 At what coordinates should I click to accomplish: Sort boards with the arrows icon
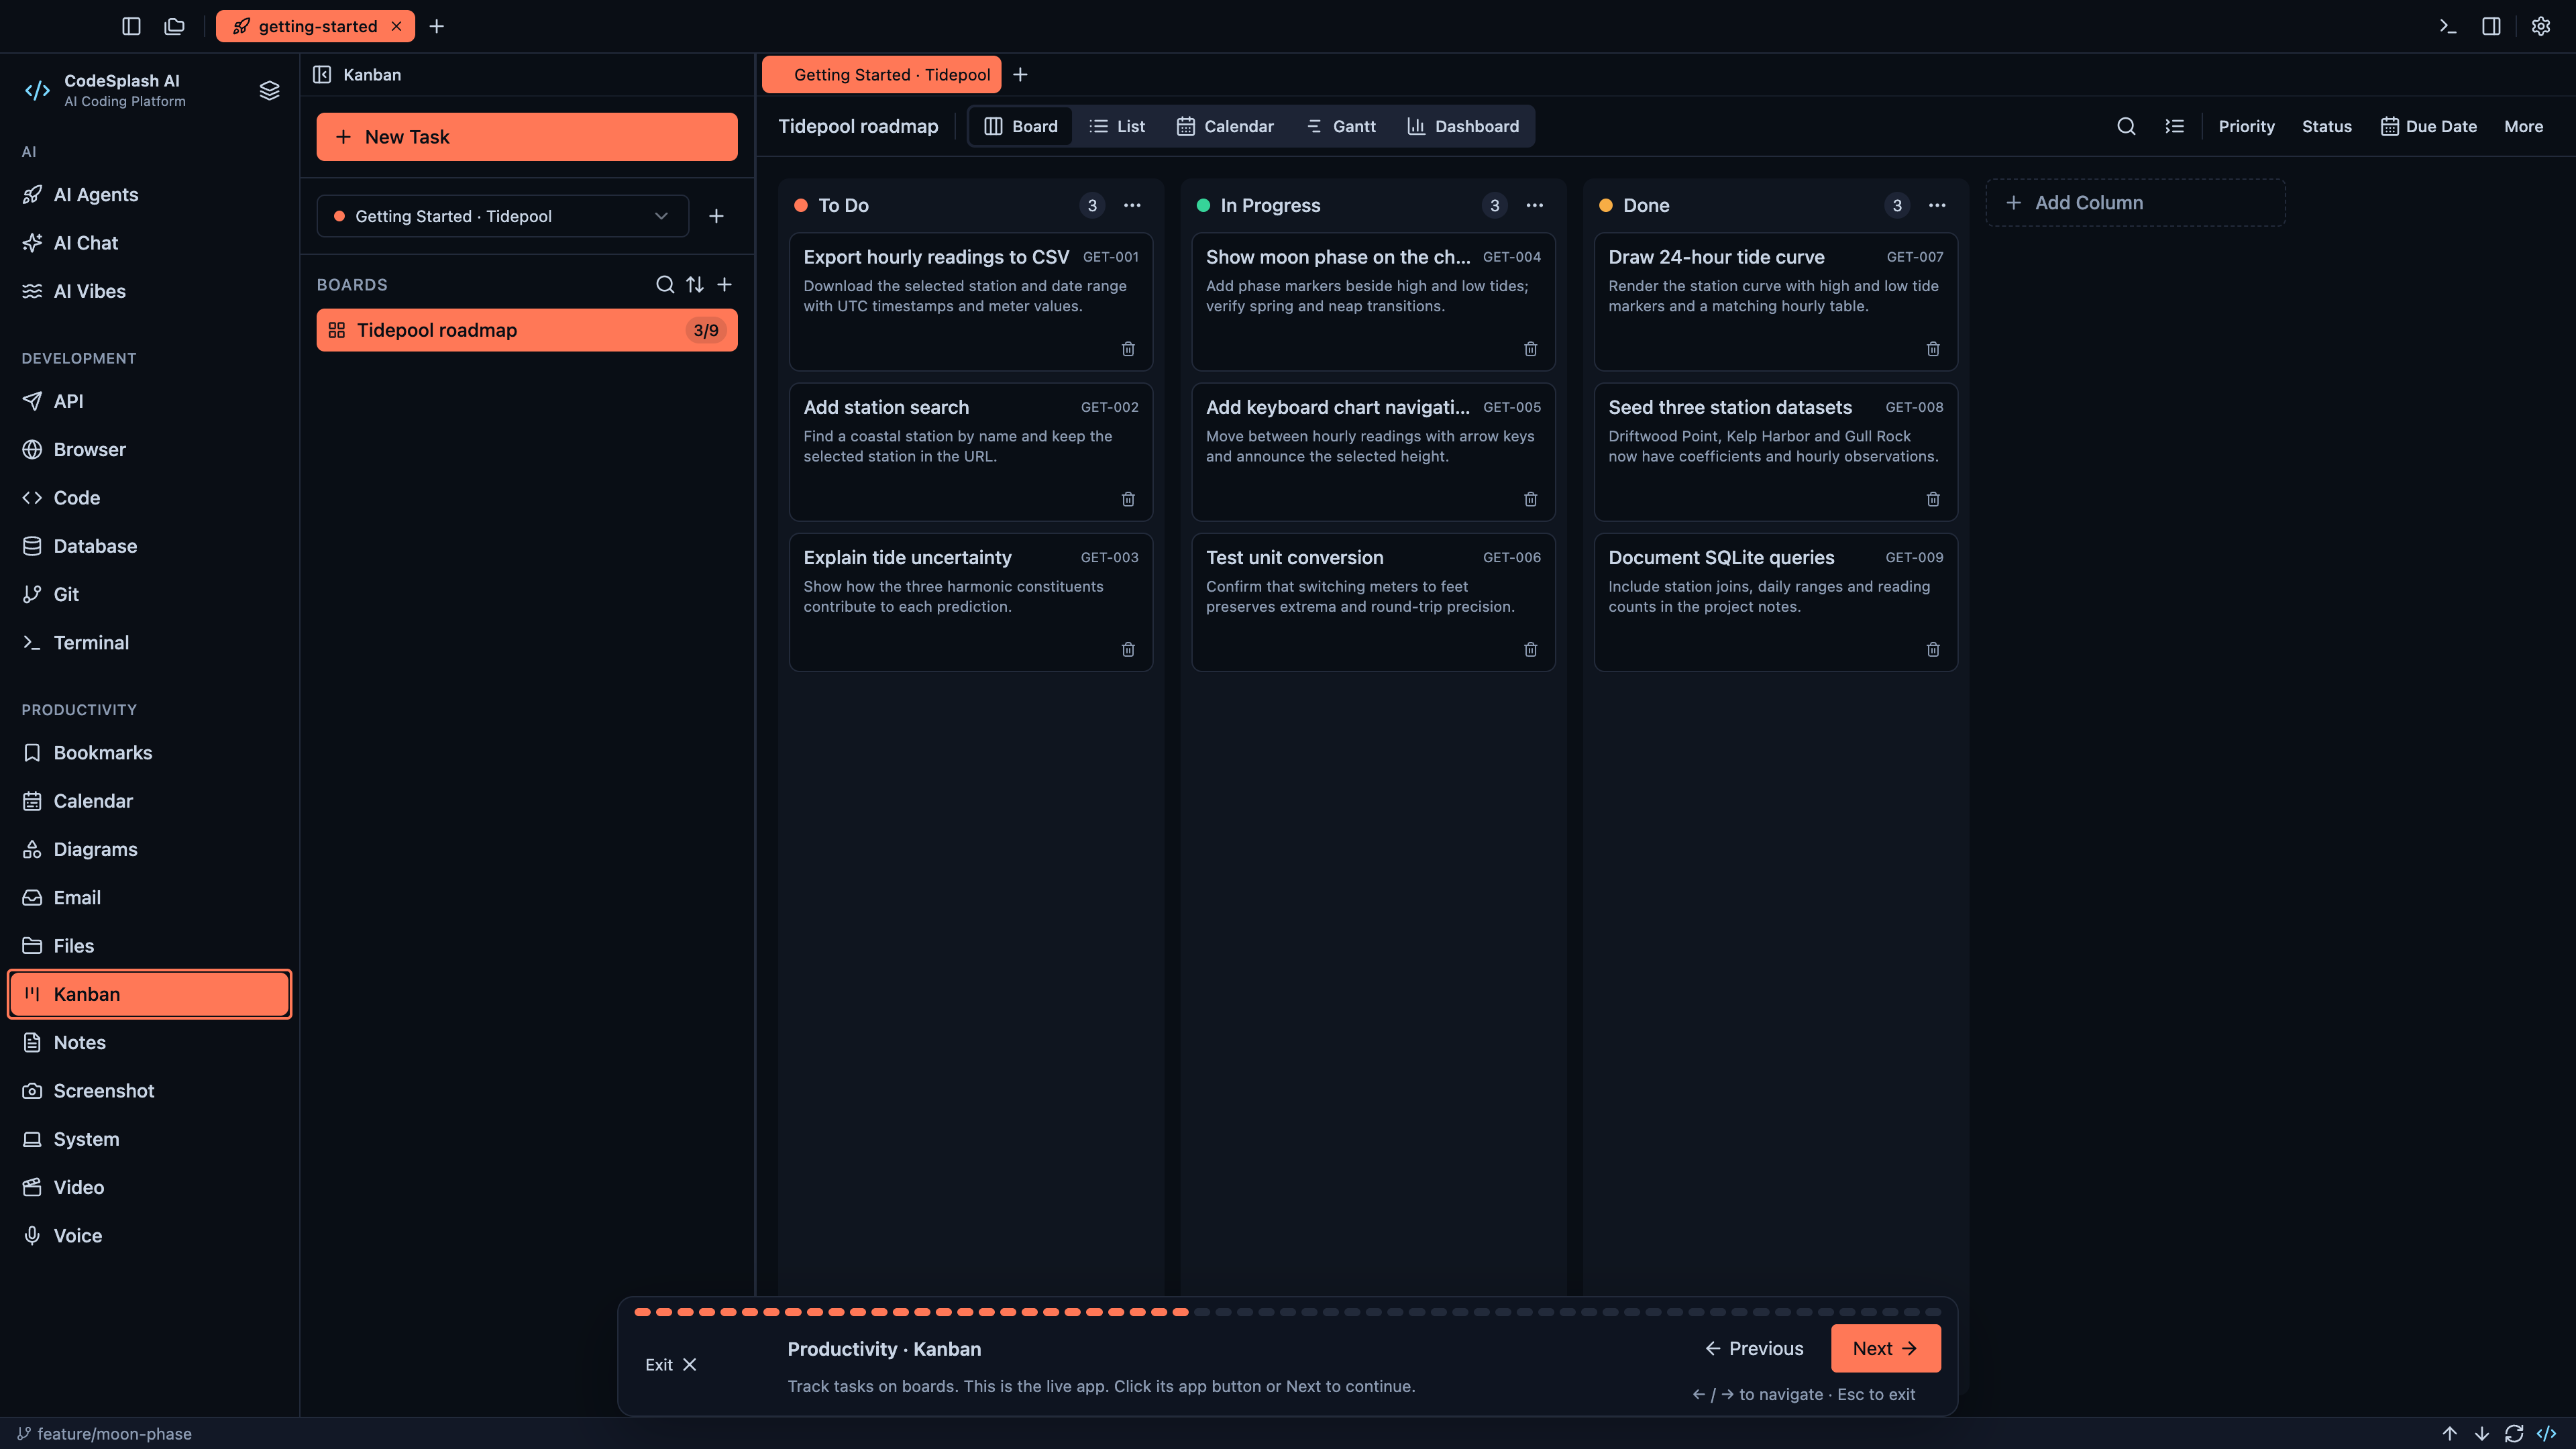[x=695, y=284]
